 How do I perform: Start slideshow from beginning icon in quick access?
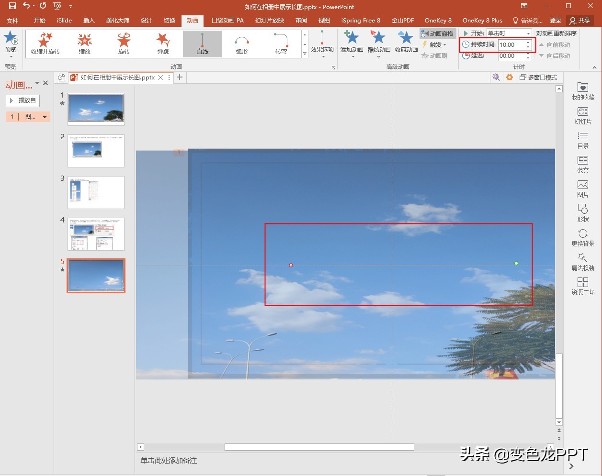click(x=57, y=6)
